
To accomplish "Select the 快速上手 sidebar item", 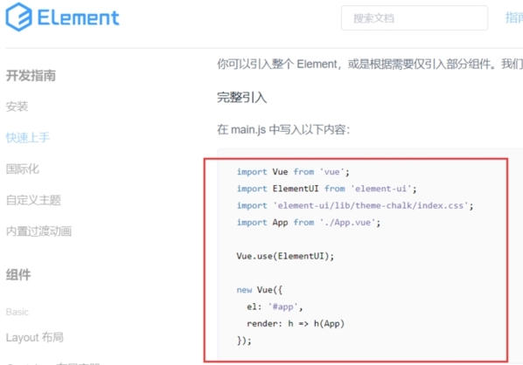I will coord(28,137).
